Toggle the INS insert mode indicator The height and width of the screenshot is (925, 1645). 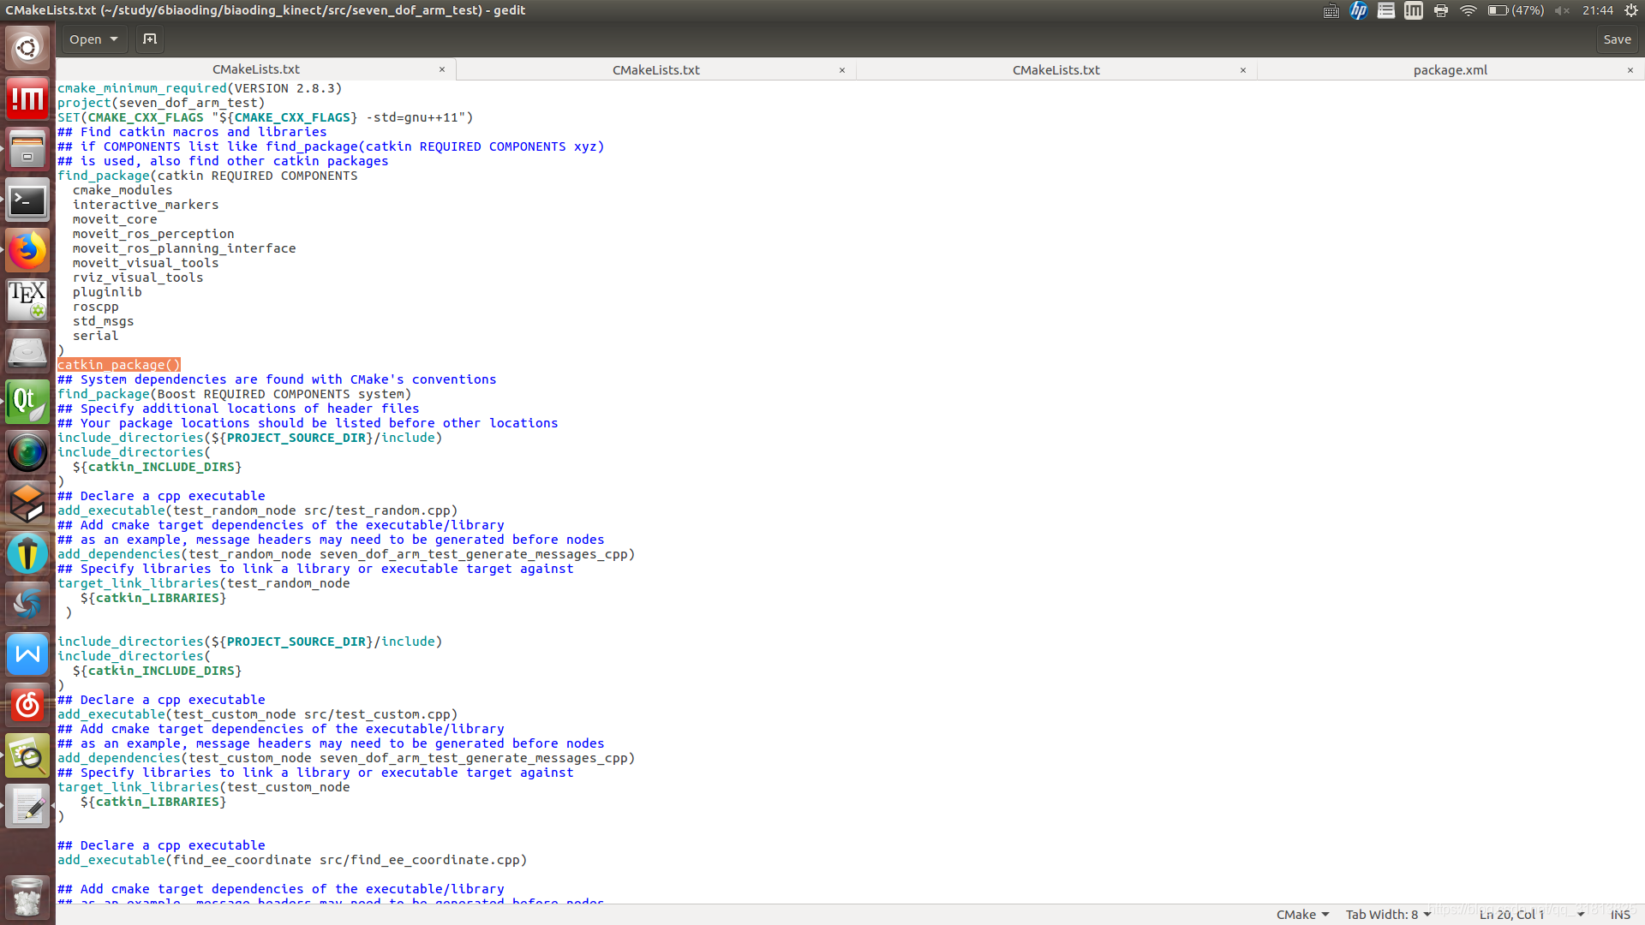tap(1619, 915)
